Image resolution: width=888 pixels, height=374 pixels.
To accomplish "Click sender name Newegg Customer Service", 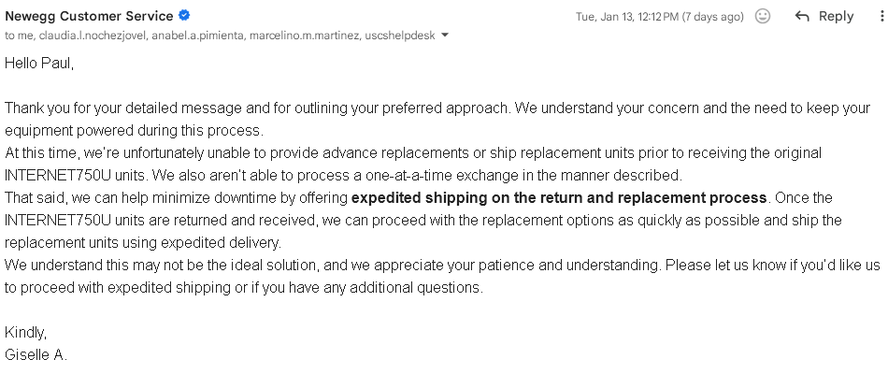I will click(89, 16).
